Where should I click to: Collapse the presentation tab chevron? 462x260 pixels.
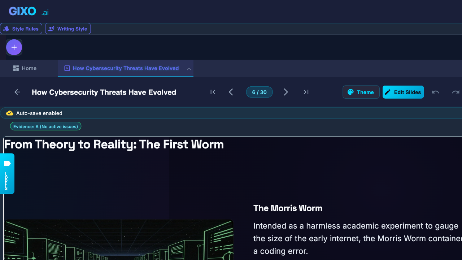click(189, 69)
